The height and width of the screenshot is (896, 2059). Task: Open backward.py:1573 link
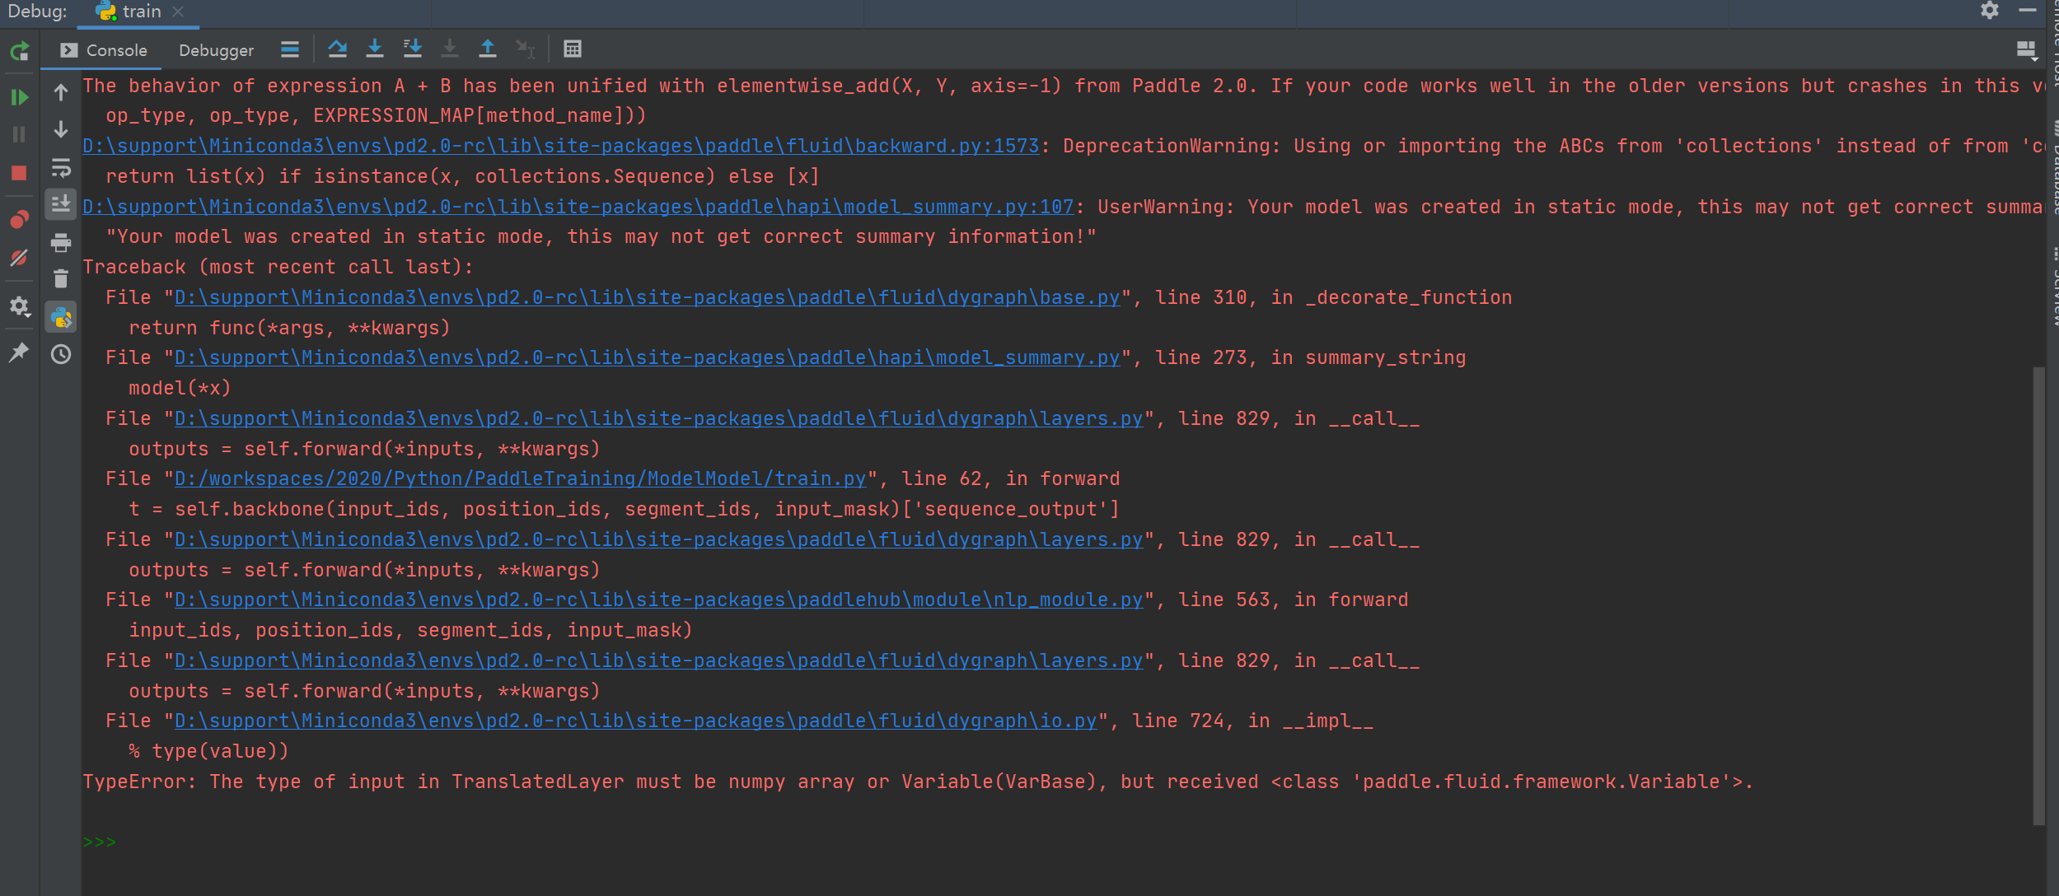(561, 146)
